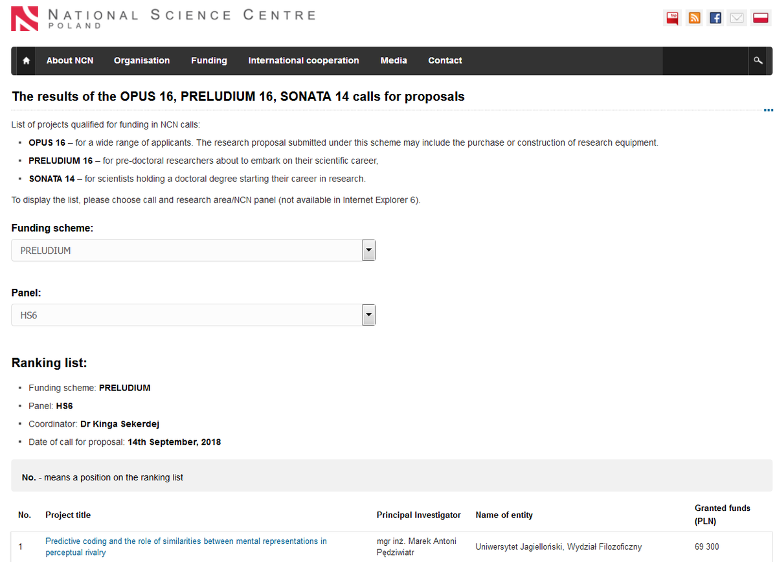Click investigator Marek Antoni Pędziwiatr
This screenshot has width=777, height=562.
(416, 546)
